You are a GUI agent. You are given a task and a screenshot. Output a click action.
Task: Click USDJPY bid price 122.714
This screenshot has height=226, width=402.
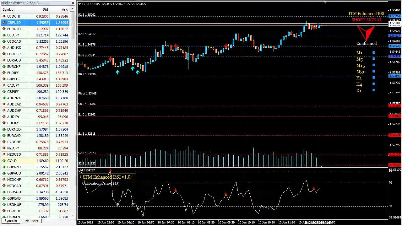[x=42, y=35]
